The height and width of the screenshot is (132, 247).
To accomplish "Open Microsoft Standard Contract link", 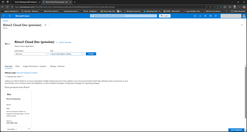I will tap(27, 73).
